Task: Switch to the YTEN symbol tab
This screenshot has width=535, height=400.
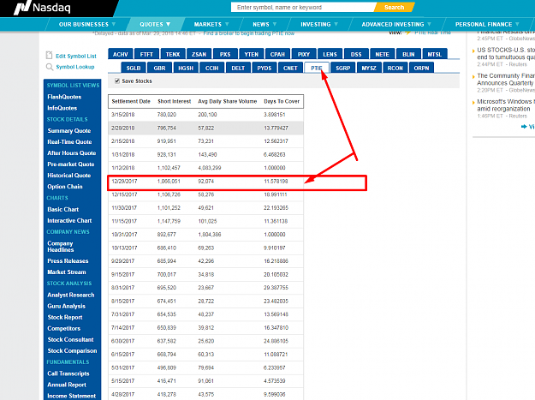Action: pos(251,54)
